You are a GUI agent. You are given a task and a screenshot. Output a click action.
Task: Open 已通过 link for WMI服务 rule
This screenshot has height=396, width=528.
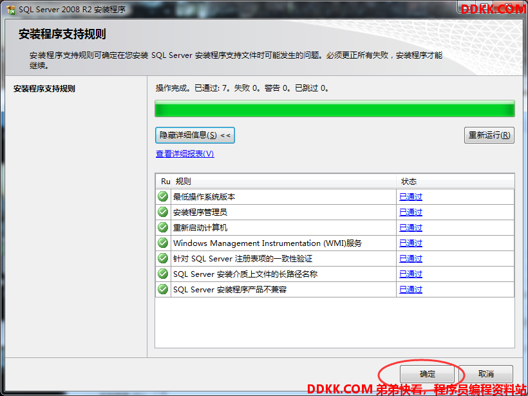[x=410, y=243]
